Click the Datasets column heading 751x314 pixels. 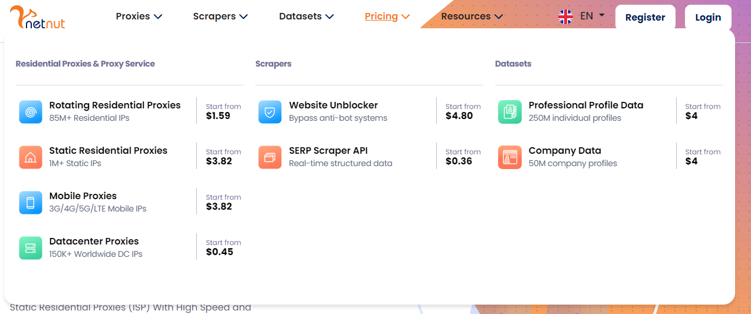[513, 64]
